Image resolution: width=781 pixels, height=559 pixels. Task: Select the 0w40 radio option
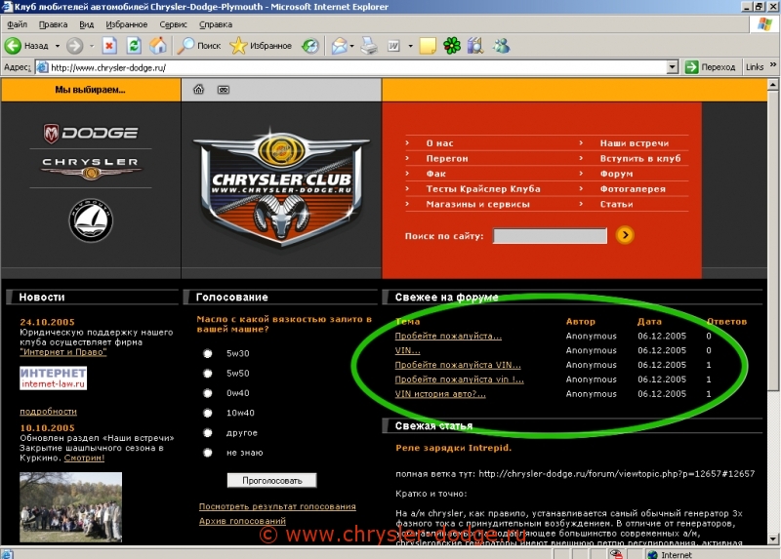208,393
